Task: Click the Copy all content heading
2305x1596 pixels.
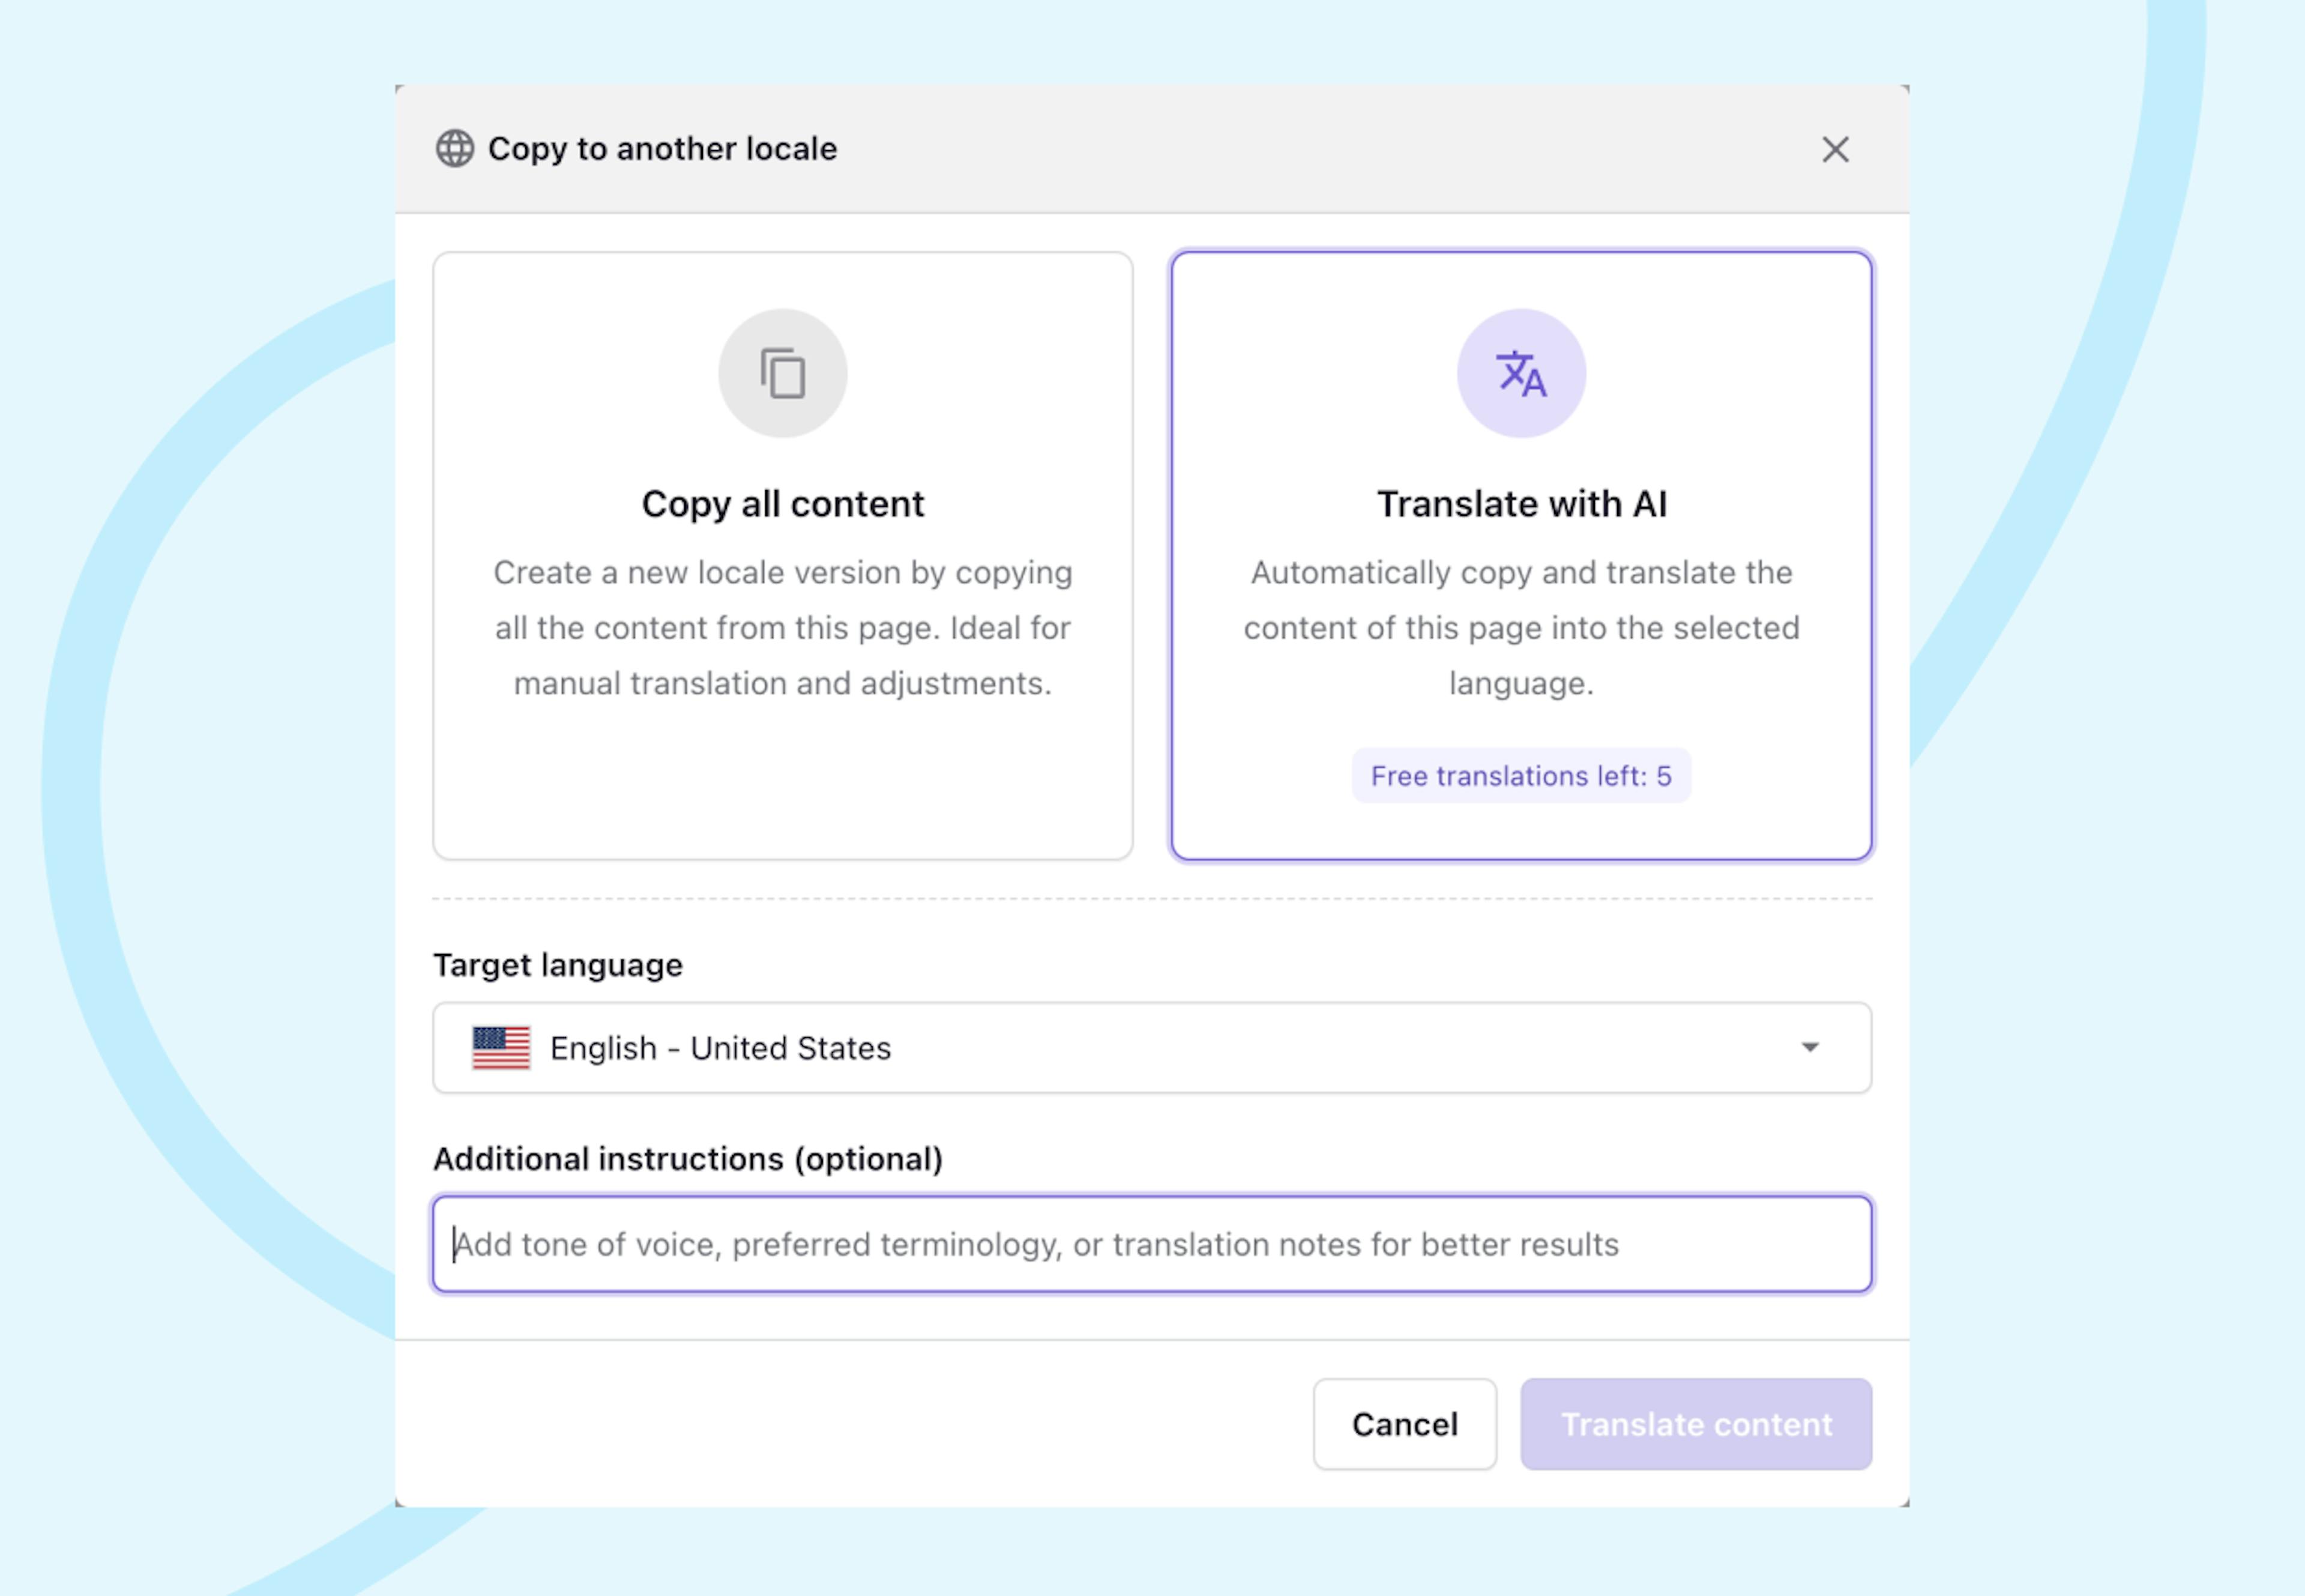Action: (783, 504)
